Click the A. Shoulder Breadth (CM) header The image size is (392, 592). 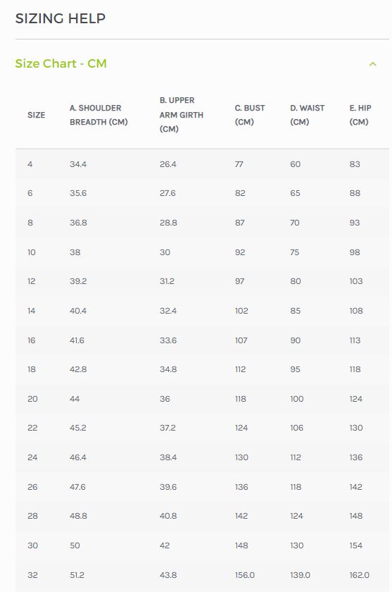tap(99, 115)
